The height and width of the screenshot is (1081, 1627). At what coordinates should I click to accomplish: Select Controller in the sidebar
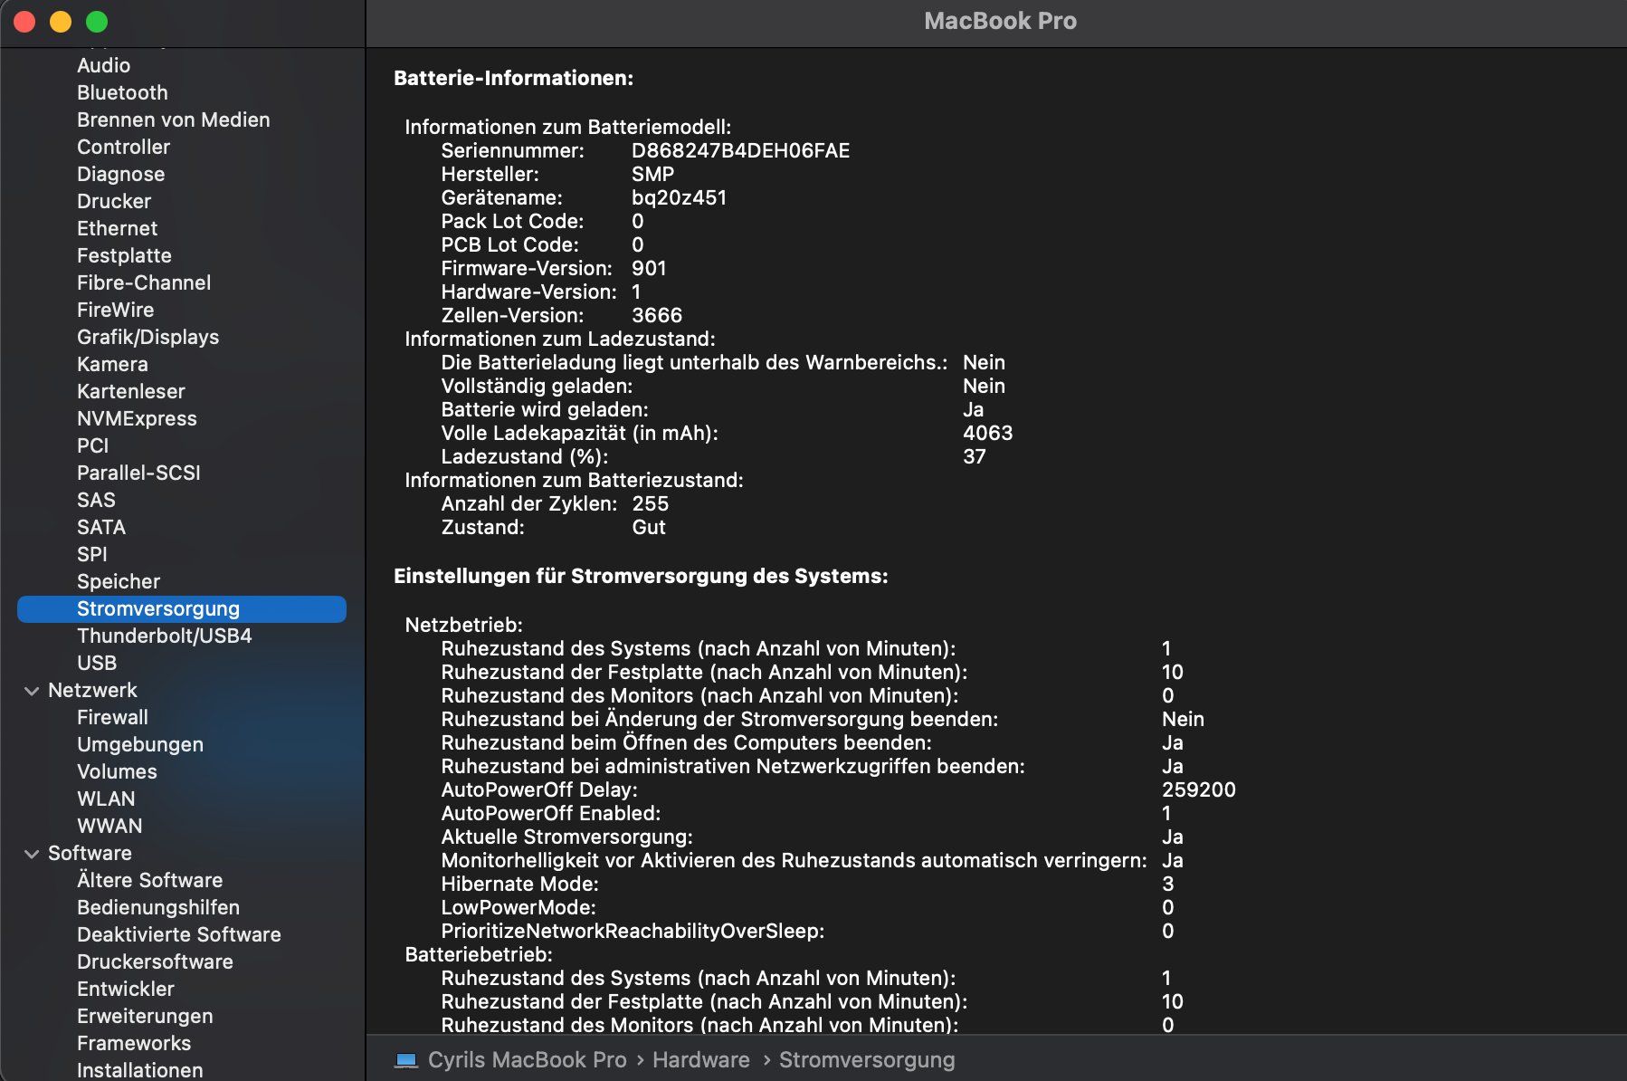[123, 147]
